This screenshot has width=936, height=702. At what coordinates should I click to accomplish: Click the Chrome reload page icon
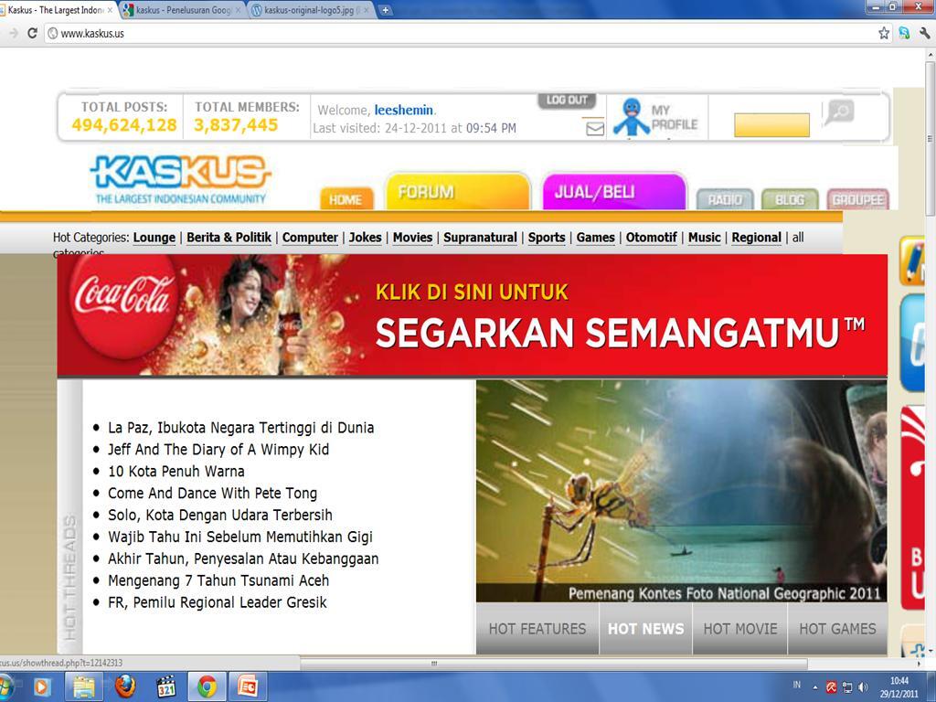(x=32, y=33)
